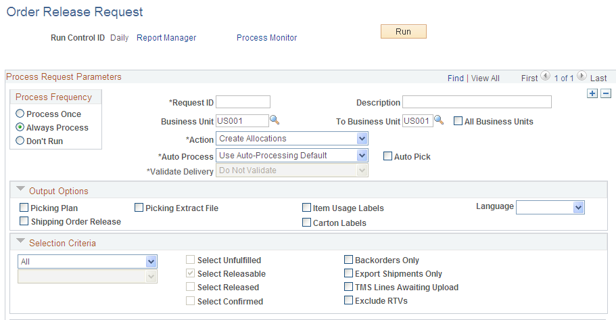Open the empty dropdown below All

point(87,276)
